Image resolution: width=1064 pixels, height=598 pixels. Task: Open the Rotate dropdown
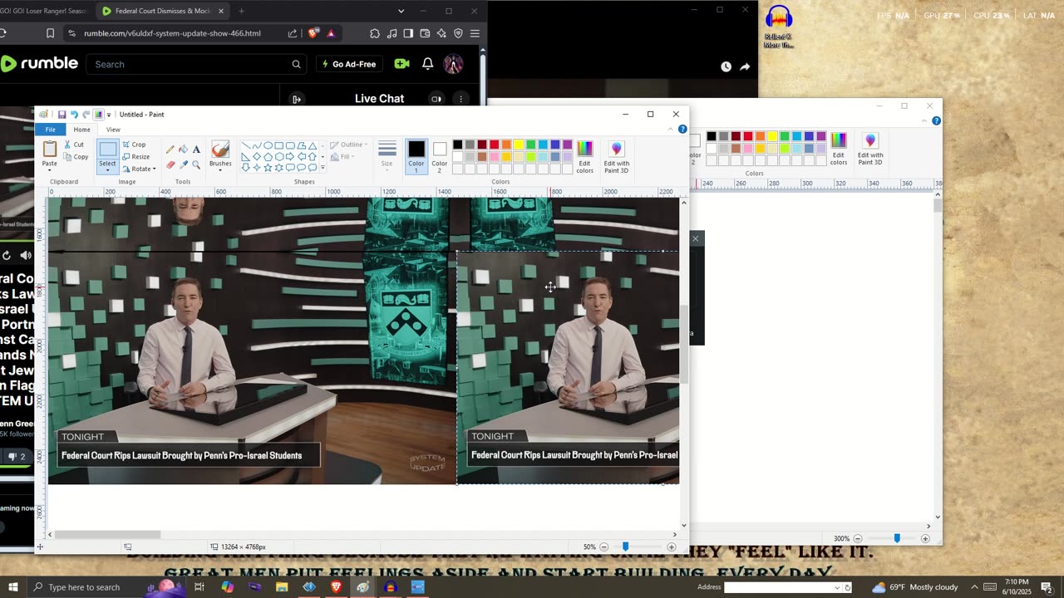point(139,169)
